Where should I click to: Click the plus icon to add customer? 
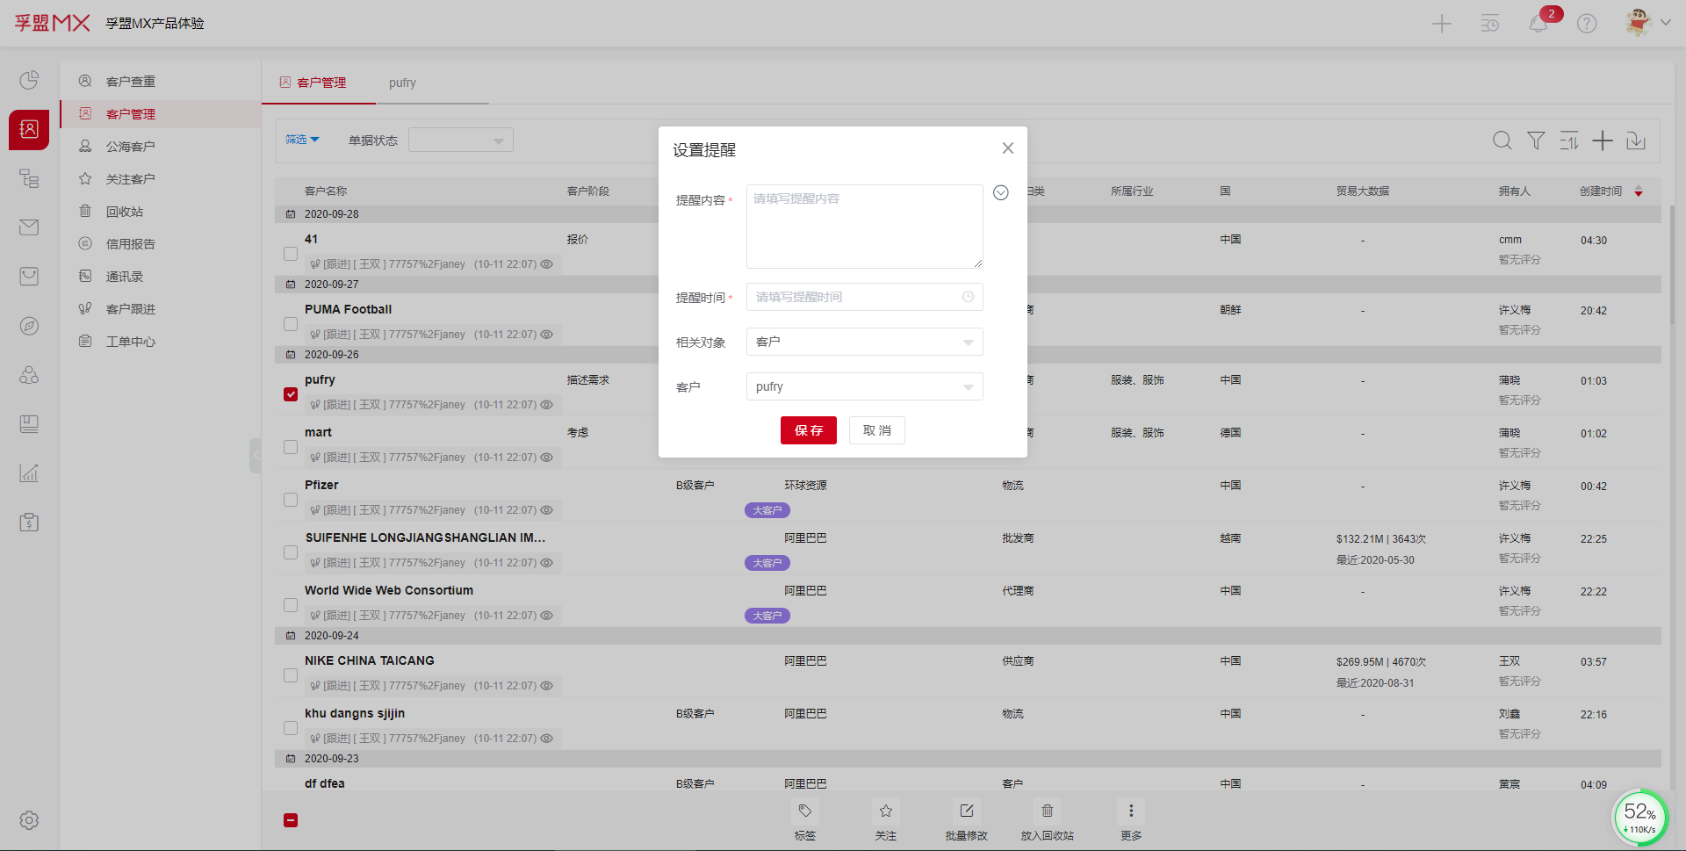pyautogui.click(x=1603, y=141)
